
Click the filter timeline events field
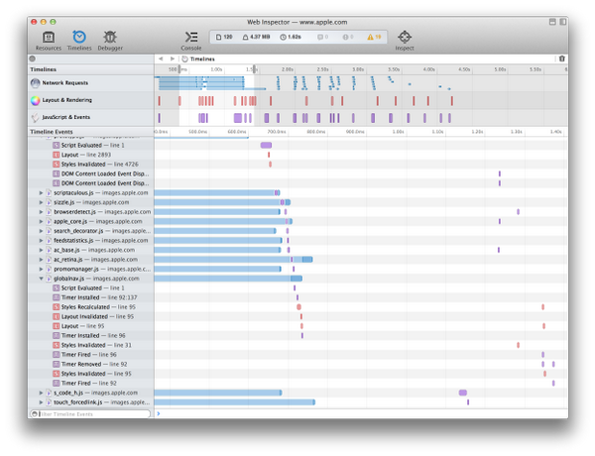pos(90,414)
